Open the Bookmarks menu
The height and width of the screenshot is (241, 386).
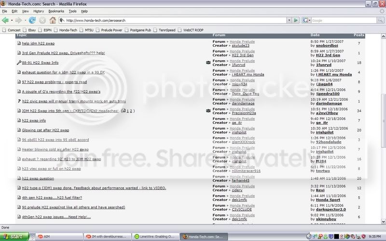[x=56, y=11]
